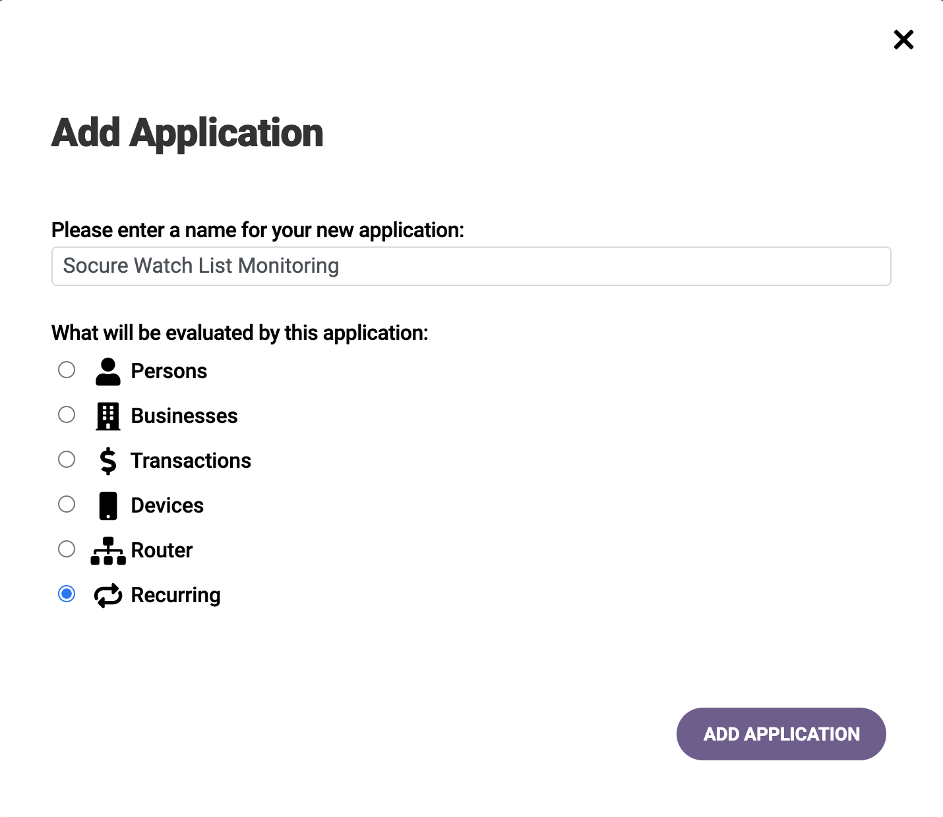Click the Transactions text label

coord(191,461)
